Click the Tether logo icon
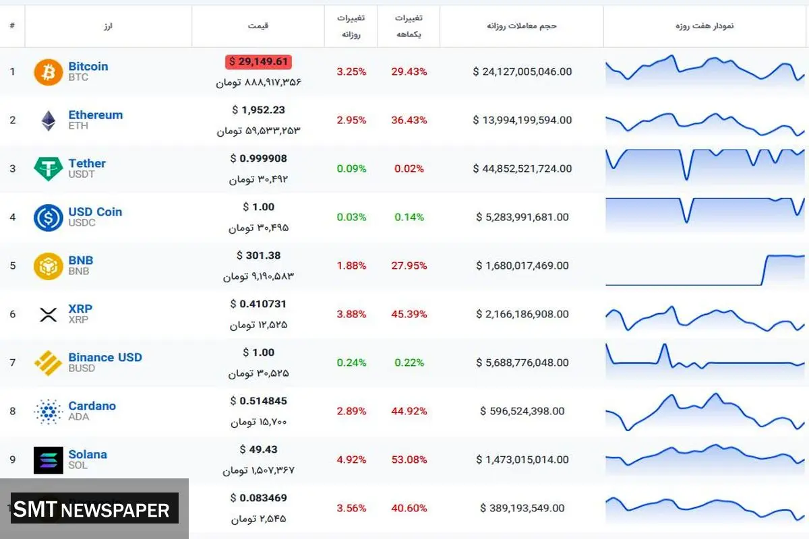The width and height of the screenshot is (809, 539). coord(49,168)
